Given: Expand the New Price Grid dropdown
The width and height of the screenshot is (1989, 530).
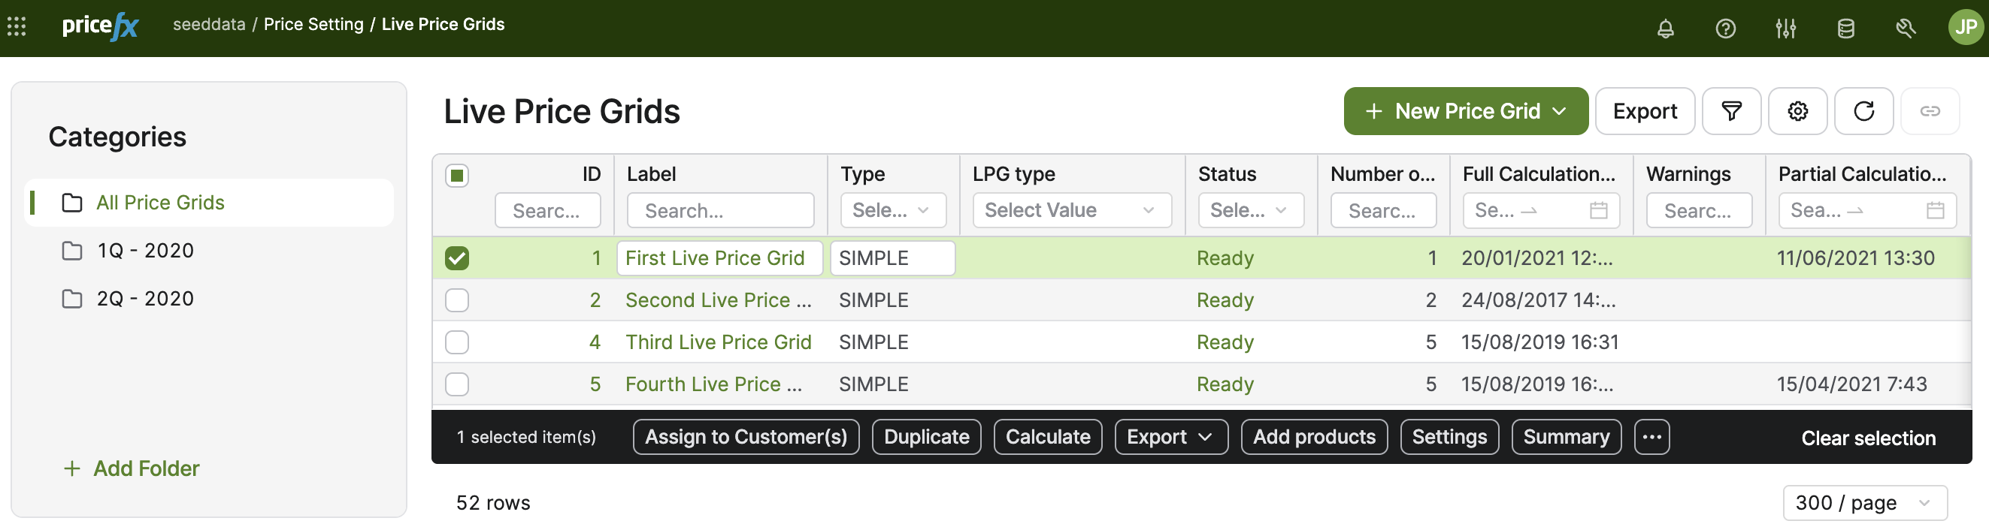Looking at the screenshot, I should tap(1466, 111).
